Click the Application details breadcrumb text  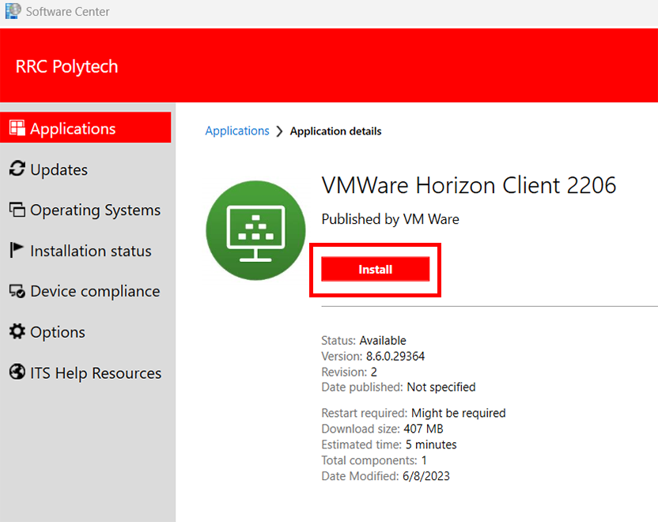(x=335, y=131)
